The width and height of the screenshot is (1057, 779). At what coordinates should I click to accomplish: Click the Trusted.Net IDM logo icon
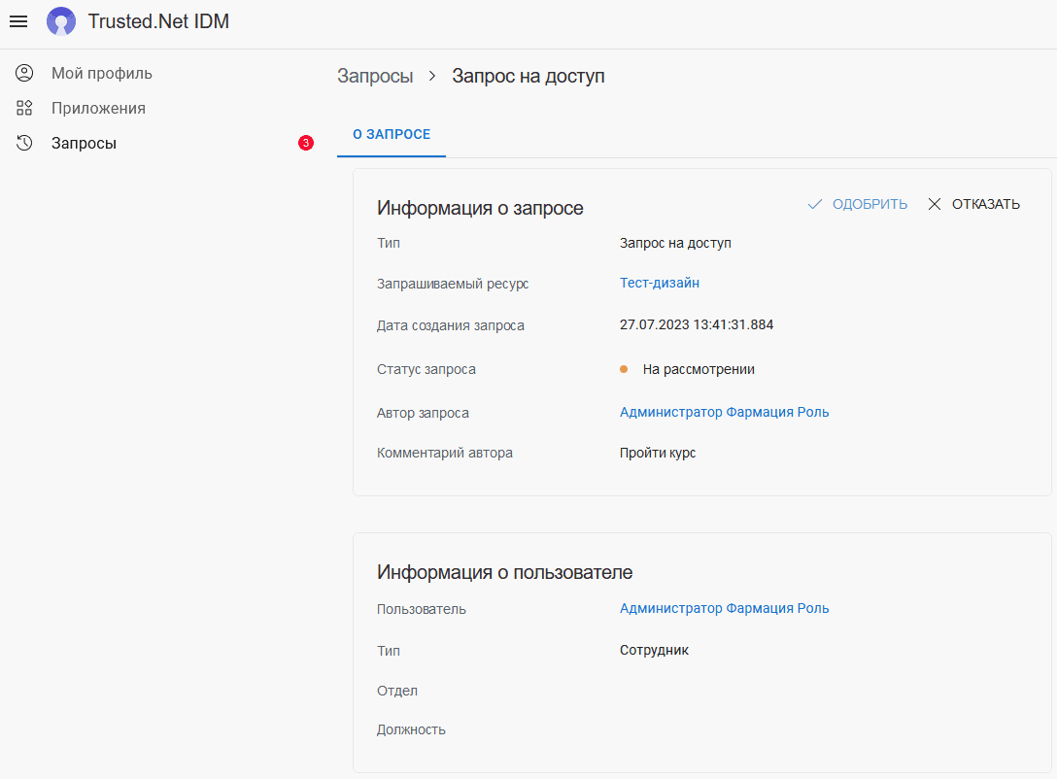point(60,21)
